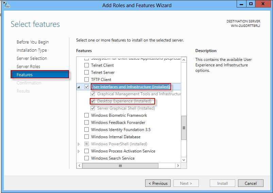Check Windows Biometric Framework checkbox
The image size is (273, 193).
click(87, 115)
